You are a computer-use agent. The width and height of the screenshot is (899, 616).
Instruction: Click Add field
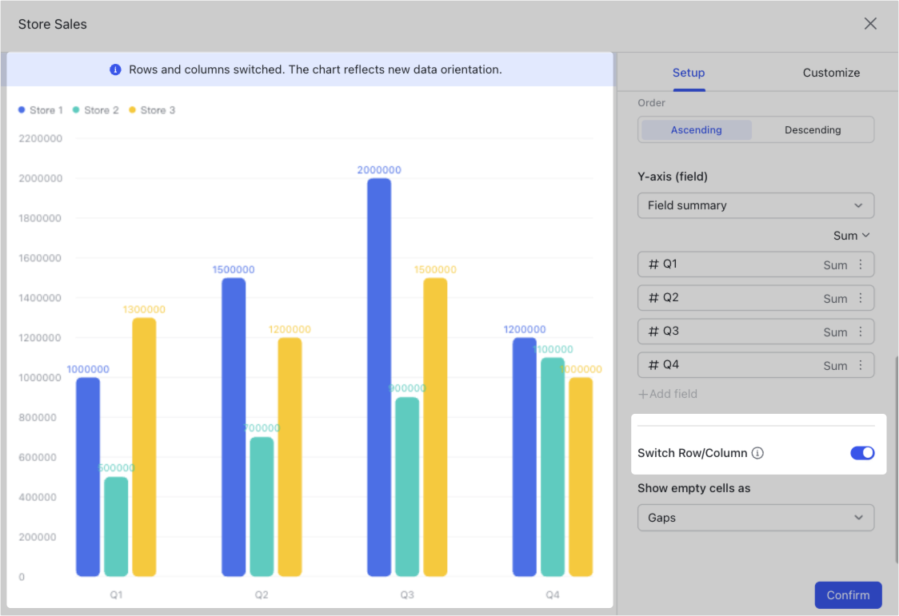pos(668,394)
